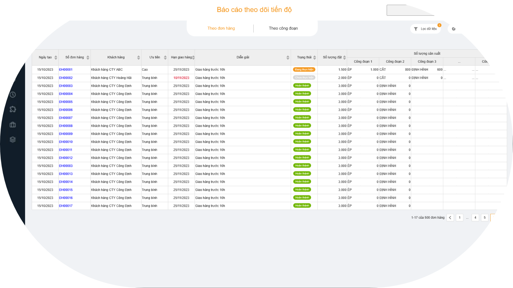Open the clock icon in the sidebar
This screenshot has height=288, width=513.
click(x=13, y=95)
